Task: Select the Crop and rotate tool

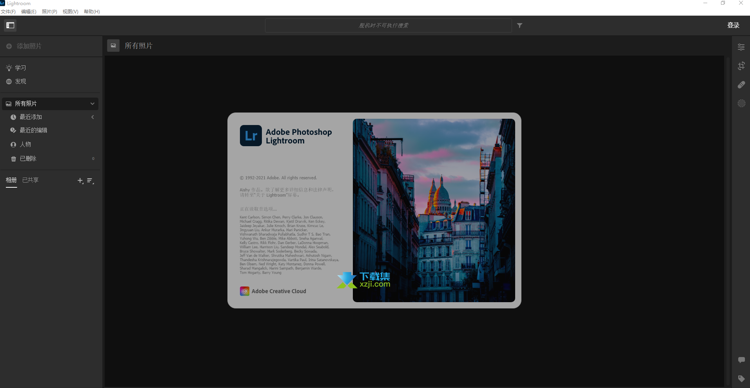Action: [741, 66]
